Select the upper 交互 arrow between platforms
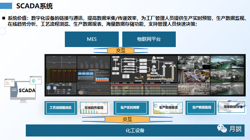This screenshot has height=140, width=250. (x=121, y=51)
